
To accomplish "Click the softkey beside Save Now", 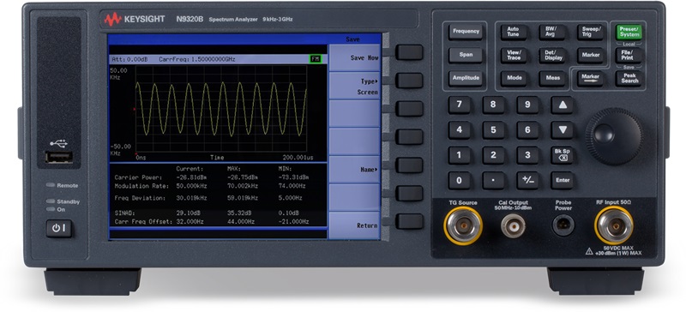I will point(409,52).
